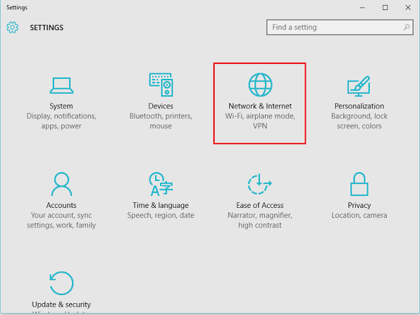Screen dimensions: 420x315
Task: Click the Privacy label
Action: tap(359, 205)
